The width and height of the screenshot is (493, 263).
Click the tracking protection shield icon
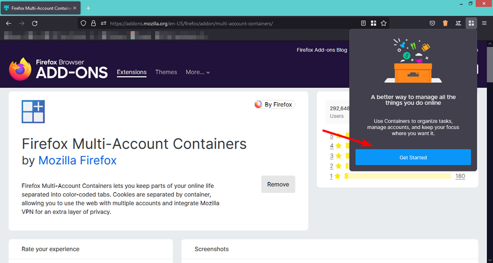(x=84, y=23)
